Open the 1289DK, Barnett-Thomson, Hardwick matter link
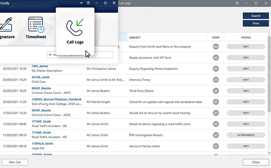The height and width of the screenshot is (168, 271). (56, 99)
